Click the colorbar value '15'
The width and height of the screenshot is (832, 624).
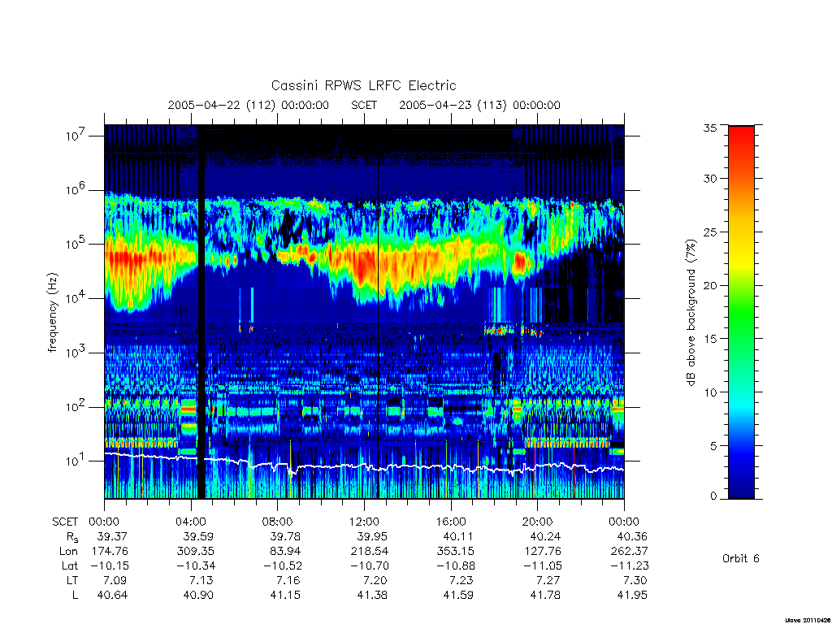(710, 339)
